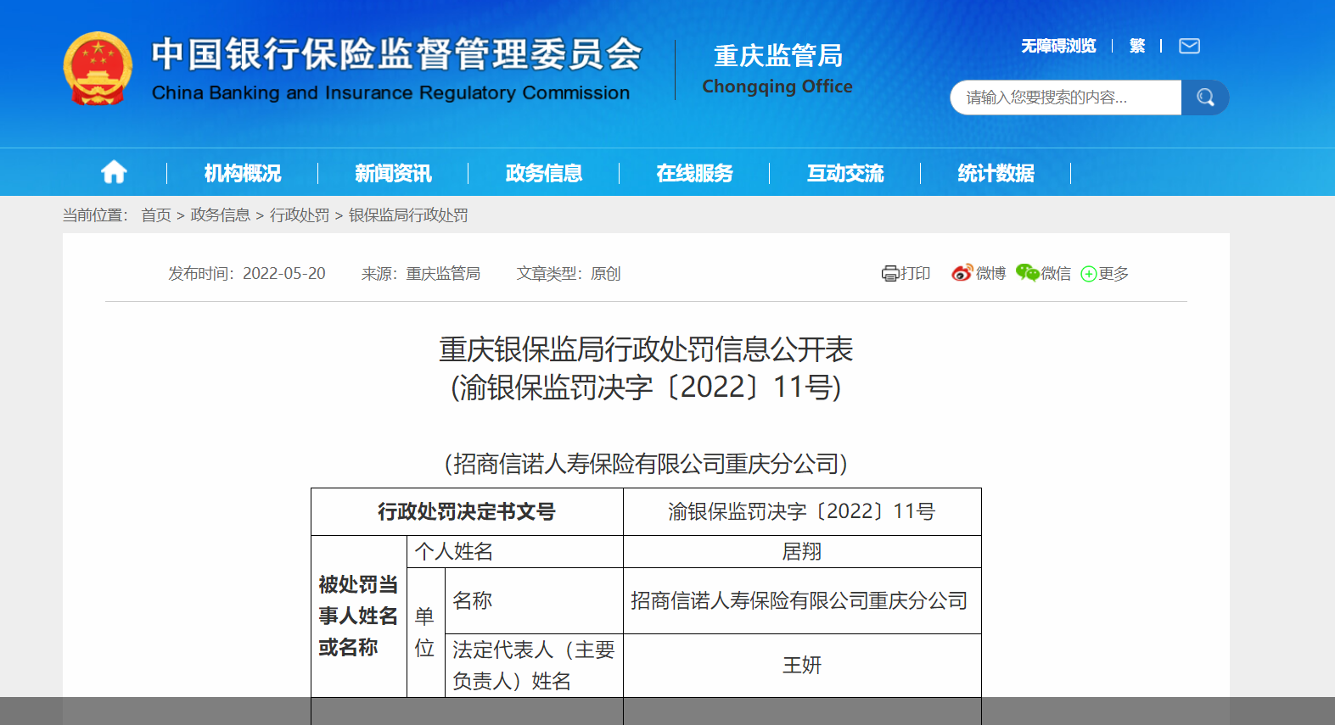Click the China Banking and Insurance Regulatory Commission text
Screen dimensions: 1335x725
390,93
